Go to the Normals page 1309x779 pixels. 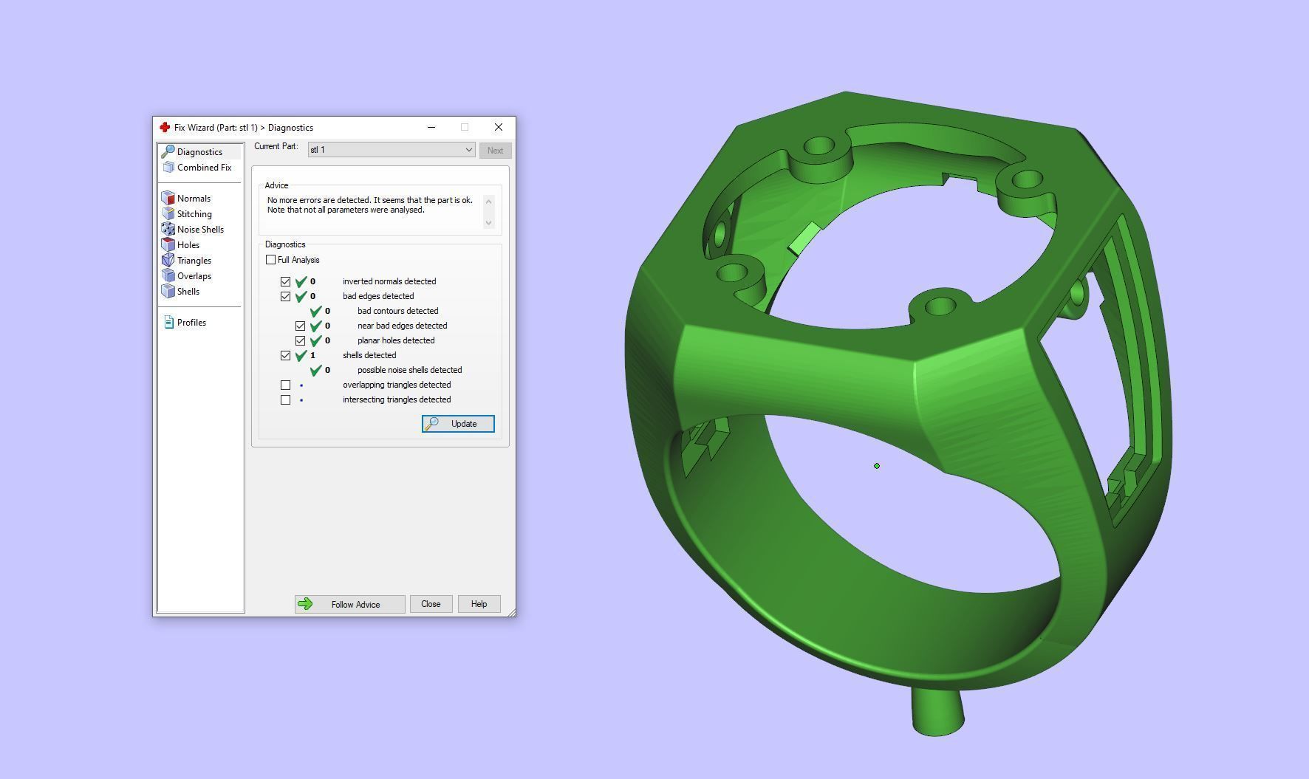(194, 199)
